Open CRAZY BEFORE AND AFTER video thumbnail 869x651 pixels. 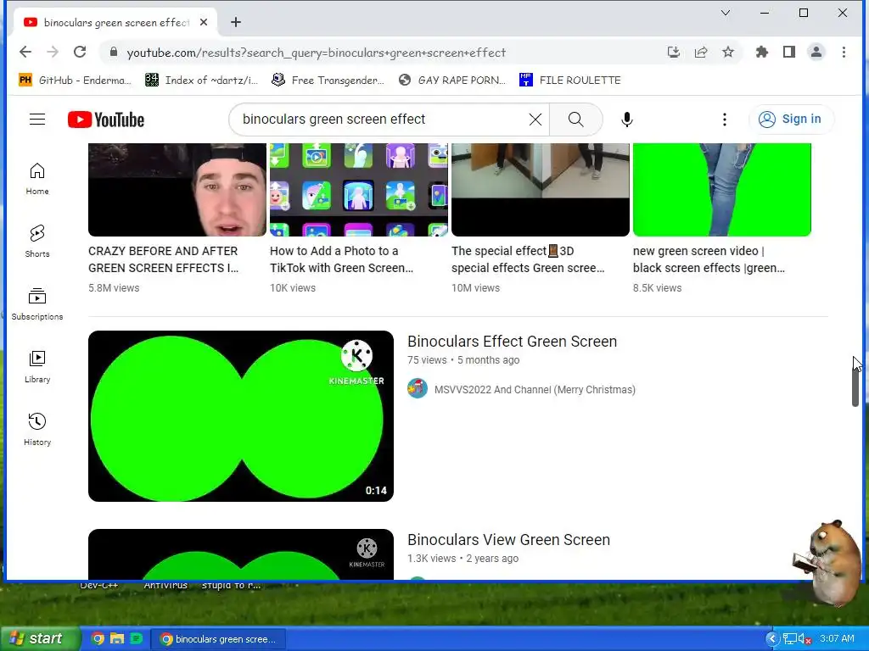pos(177,189)
